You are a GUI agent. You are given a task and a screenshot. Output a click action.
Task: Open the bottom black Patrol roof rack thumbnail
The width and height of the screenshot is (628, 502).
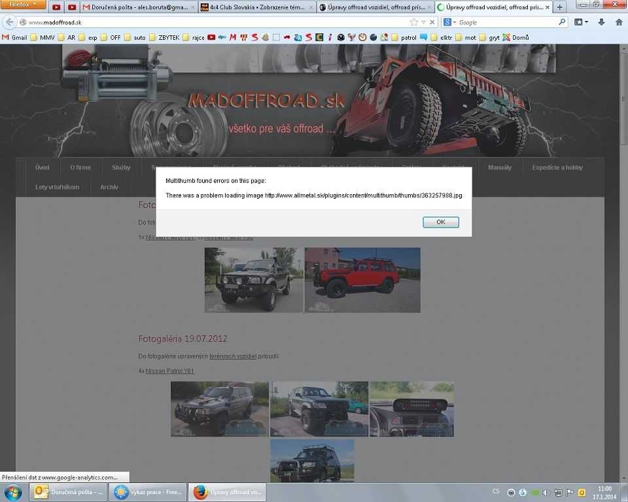tap(312, 460)
